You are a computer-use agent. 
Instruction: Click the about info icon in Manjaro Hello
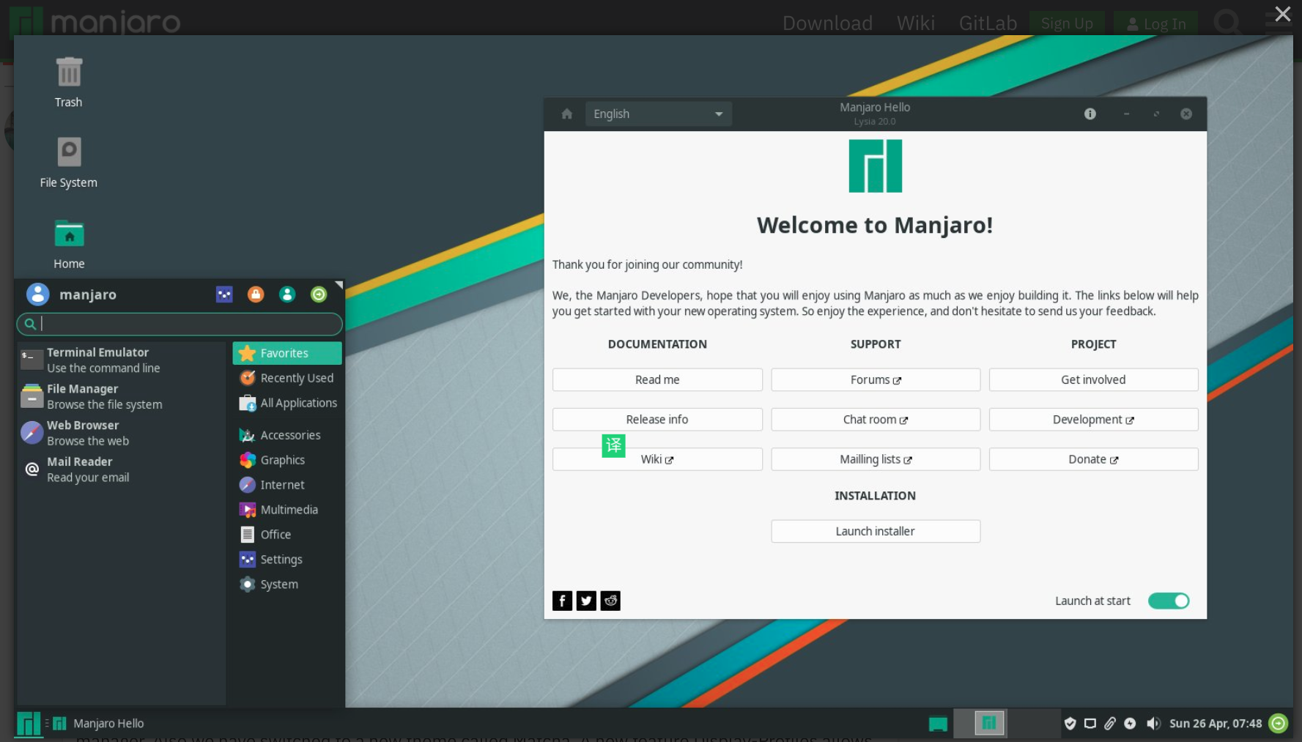point(1090,114)
